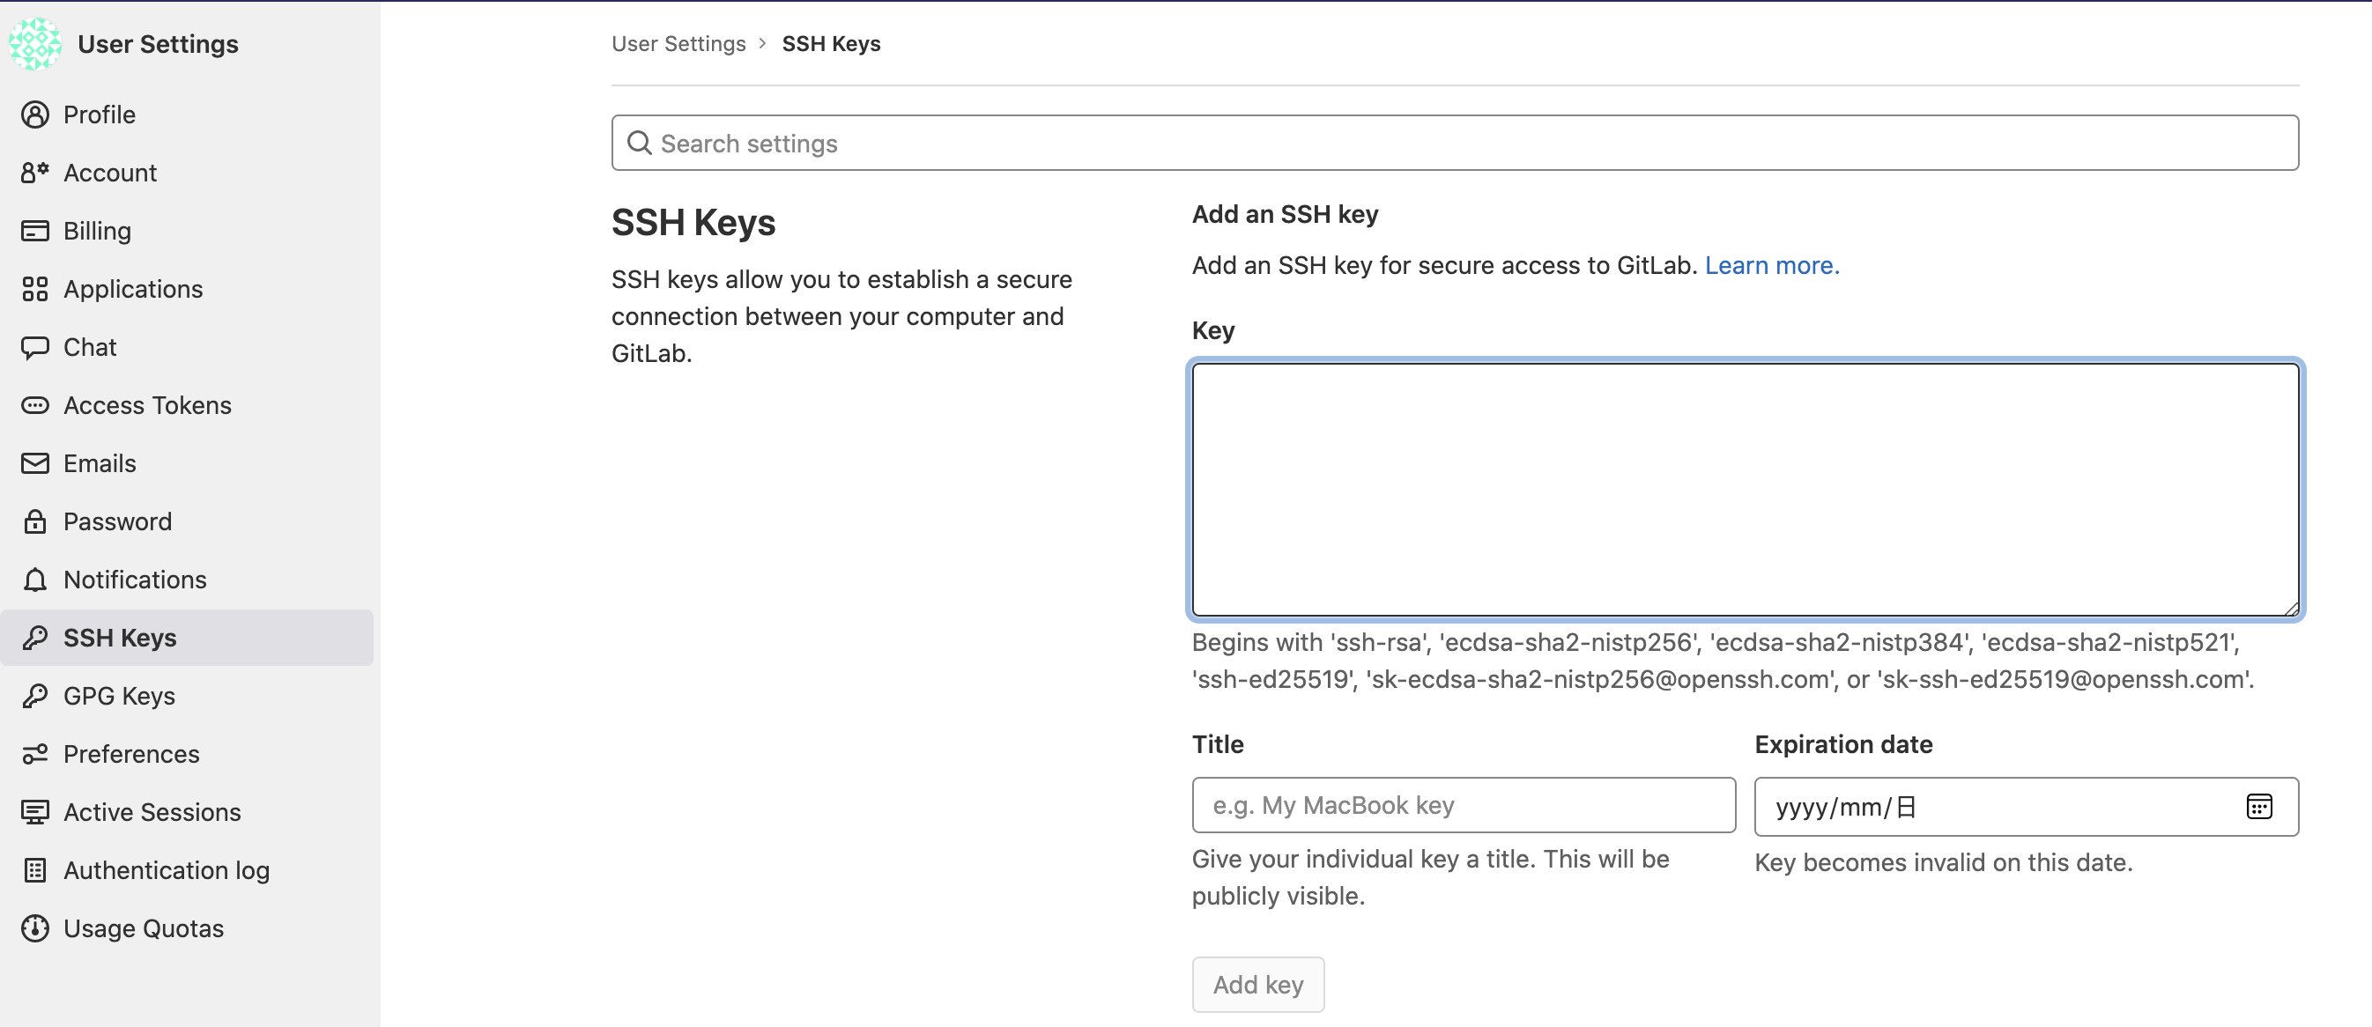2372x1027 pixels.
Task: Open Profile settings
Action: 187,115
